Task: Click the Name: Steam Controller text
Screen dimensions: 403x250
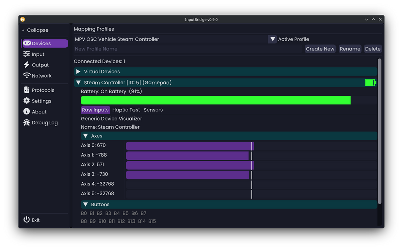Action: click(110, 127)
